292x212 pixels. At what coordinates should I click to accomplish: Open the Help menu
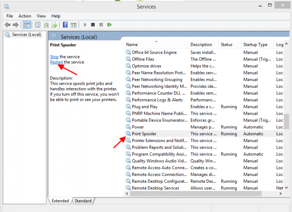[x=56, y=16]
